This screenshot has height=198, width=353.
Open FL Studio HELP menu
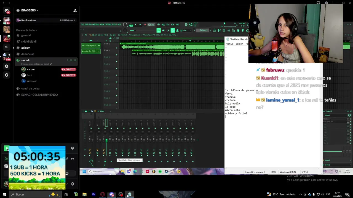coord(119,24)
